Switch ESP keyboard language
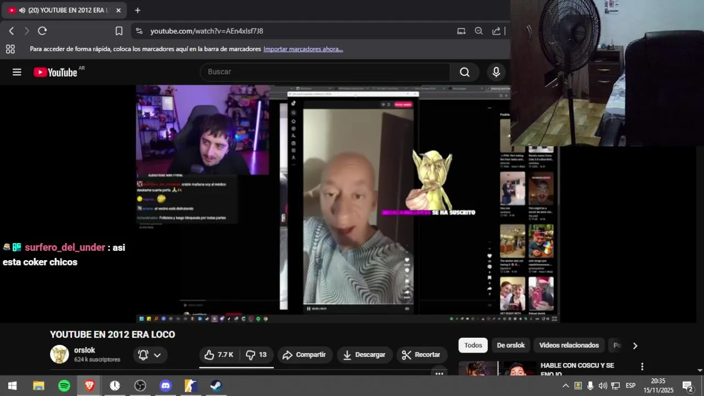 (x=630, y=386)
